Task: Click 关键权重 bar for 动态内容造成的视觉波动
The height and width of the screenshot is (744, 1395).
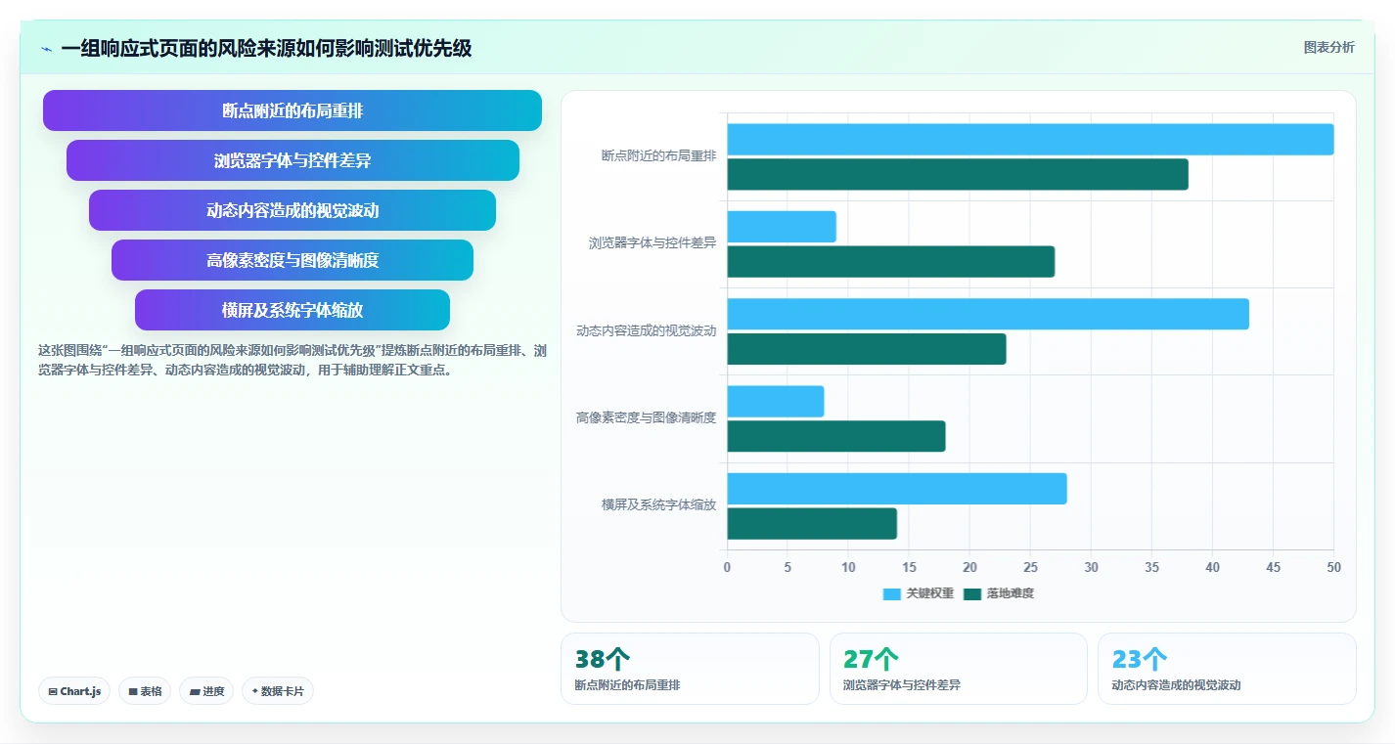Action: [x=988, y=314]
